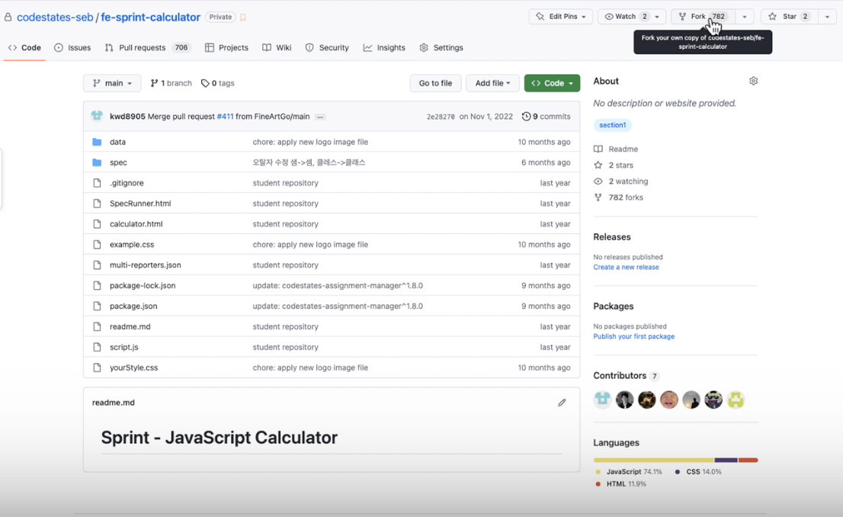
Task: Click the bookmark icon next to Private badge
Action: [243, 18]
